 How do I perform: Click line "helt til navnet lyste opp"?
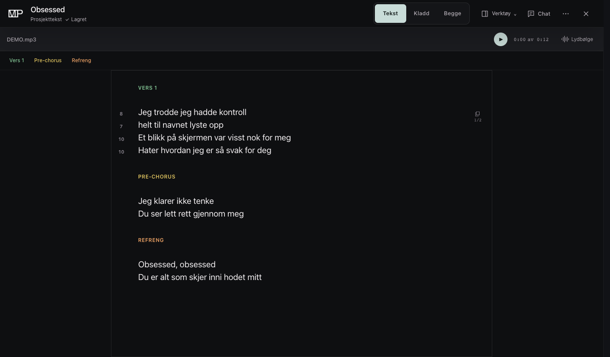181,125
